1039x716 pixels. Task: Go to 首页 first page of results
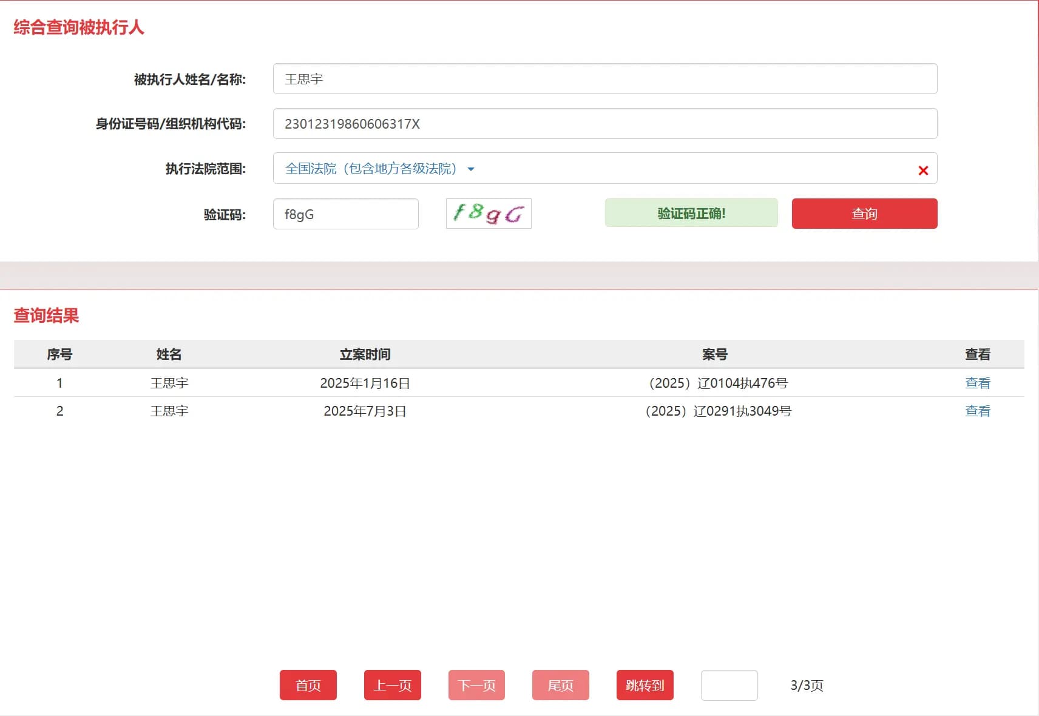[x=308, y=685]
